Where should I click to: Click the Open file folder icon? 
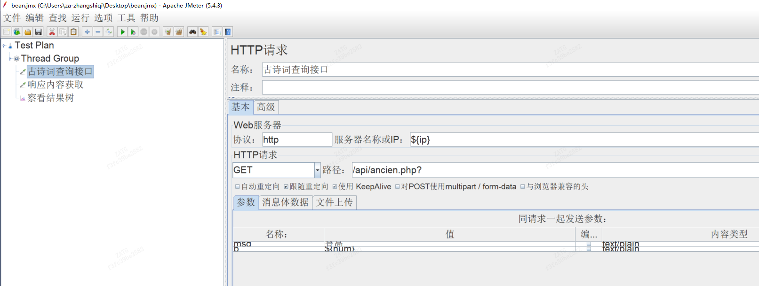click(x=28, y=32)
